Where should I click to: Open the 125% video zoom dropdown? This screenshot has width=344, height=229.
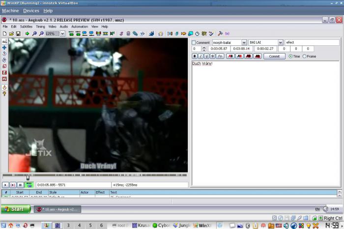[62, 33]
